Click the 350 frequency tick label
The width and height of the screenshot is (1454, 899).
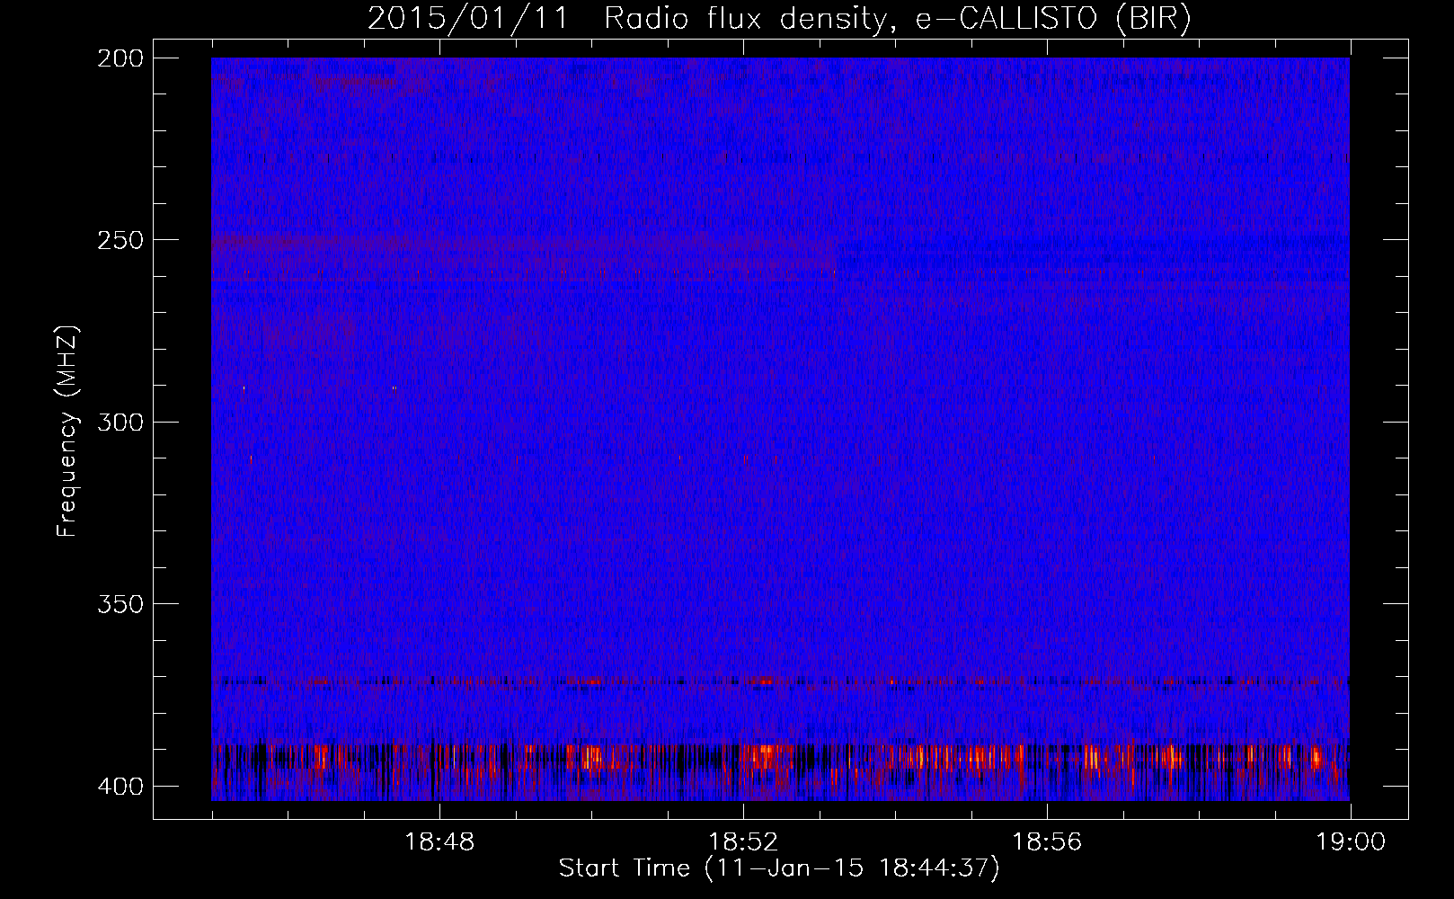point(120,604)
